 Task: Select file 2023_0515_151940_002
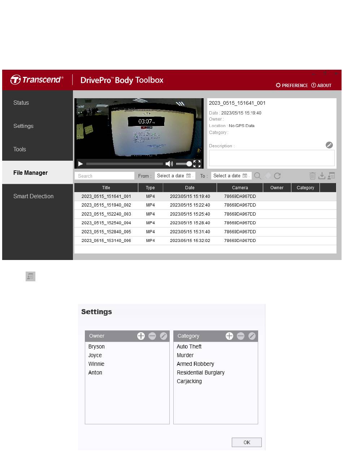point(205,205)
